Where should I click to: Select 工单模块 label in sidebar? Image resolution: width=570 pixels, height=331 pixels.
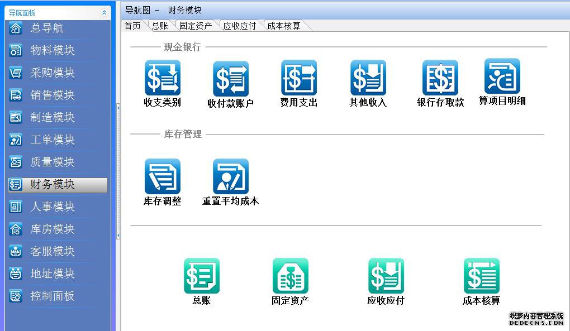[53, 140]
